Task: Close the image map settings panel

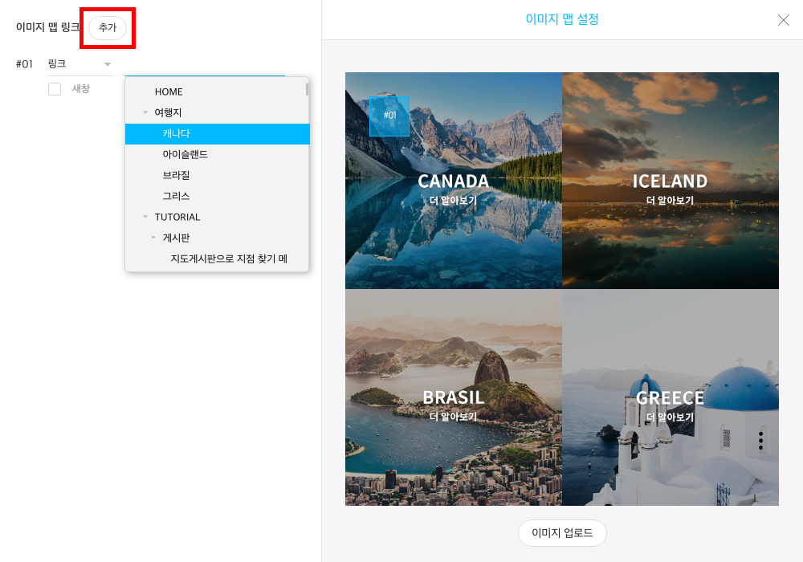Action: 783,20
